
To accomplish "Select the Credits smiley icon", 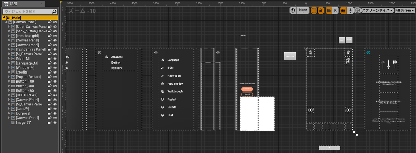I will (162, 107).
